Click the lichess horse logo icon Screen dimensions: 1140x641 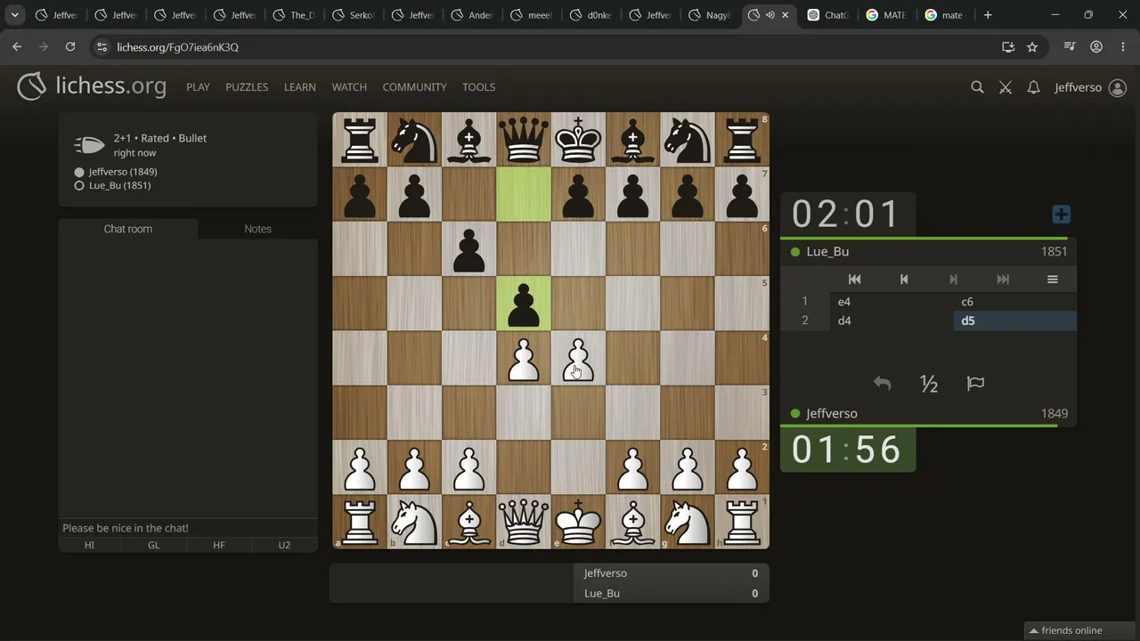[31, 86]
